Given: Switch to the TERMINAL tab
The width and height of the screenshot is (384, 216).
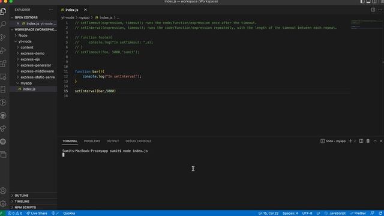Looking at the screenshot, I should tap(70, 141).
